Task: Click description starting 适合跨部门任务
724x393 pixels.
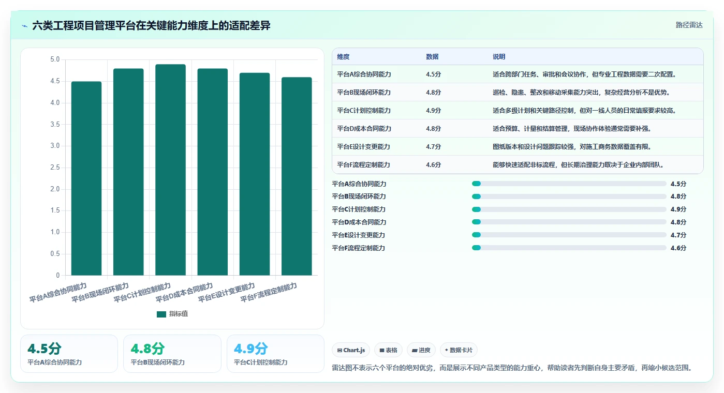Action: [585, 74]
